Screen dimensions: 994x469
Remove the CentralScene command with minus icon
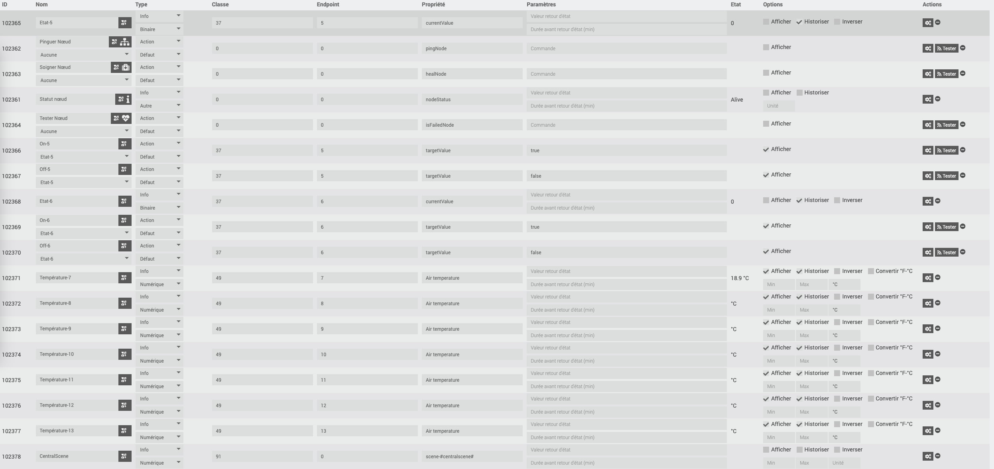938,456
